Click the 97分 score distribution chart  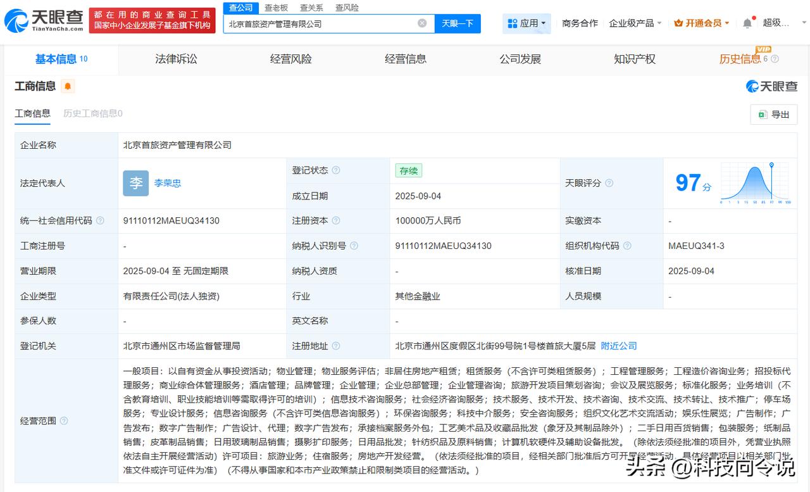click(x=755, y=183)
